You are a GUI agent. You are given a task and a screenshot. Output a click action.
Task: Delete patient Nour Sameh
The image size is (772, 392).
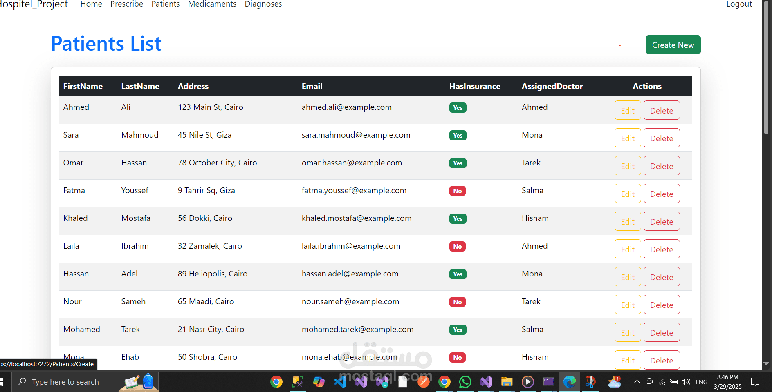(x=662, y=305)
